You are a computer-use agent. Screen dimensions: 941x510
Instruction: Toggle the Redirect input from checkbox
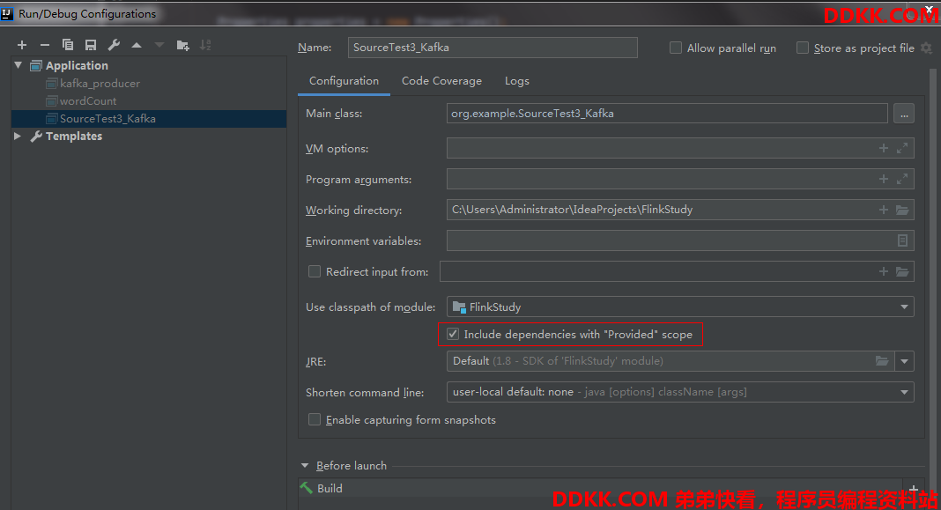coord(315,271)
